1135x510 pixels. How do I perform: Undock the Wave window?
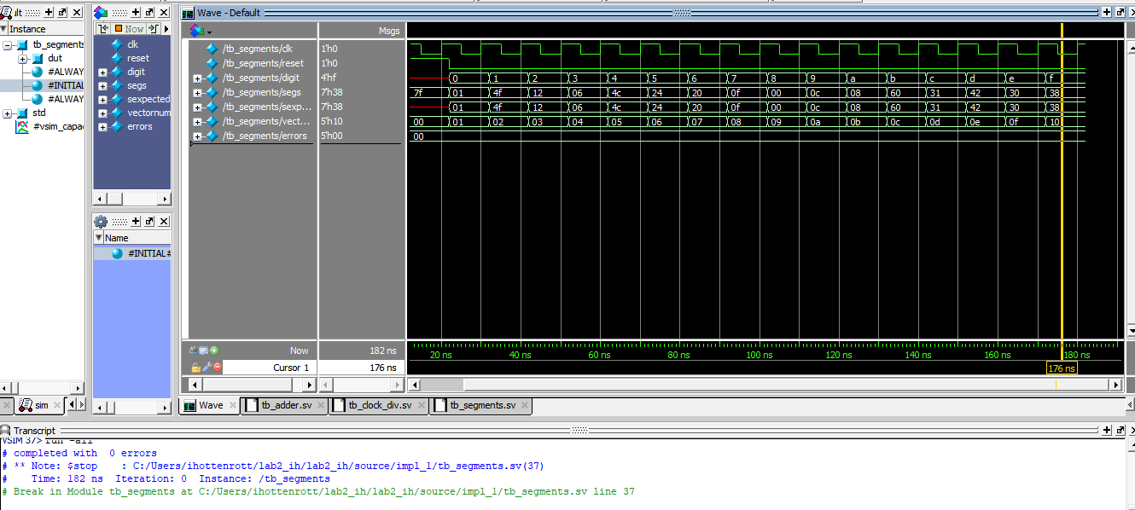(x=1119, y=13)
